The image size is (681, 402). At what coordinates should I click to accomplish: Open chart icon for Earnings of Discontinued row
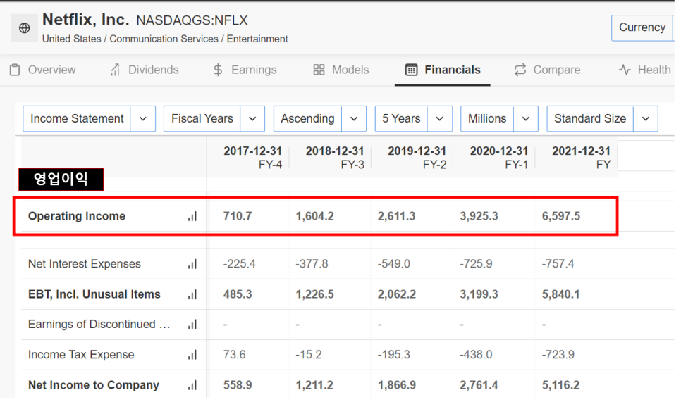pyautogui.click(x=192, y=325)
